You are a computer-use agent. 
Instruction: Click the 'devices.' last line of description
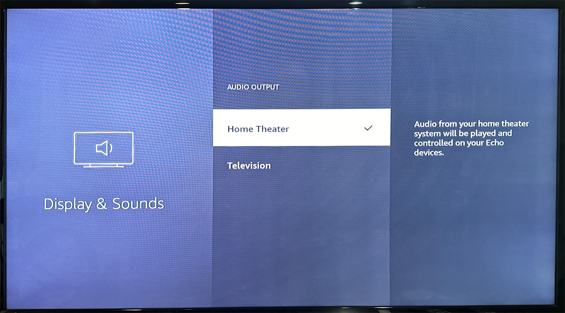tap(428, 153)
